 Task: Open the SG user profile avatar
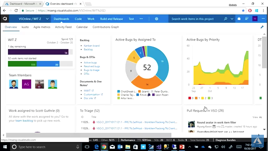(255, 19)
